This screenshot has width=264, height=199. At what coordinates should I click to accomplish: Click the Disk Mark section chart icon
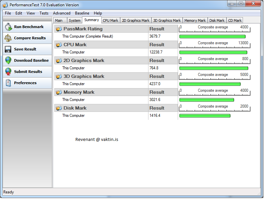coord(59,108)
